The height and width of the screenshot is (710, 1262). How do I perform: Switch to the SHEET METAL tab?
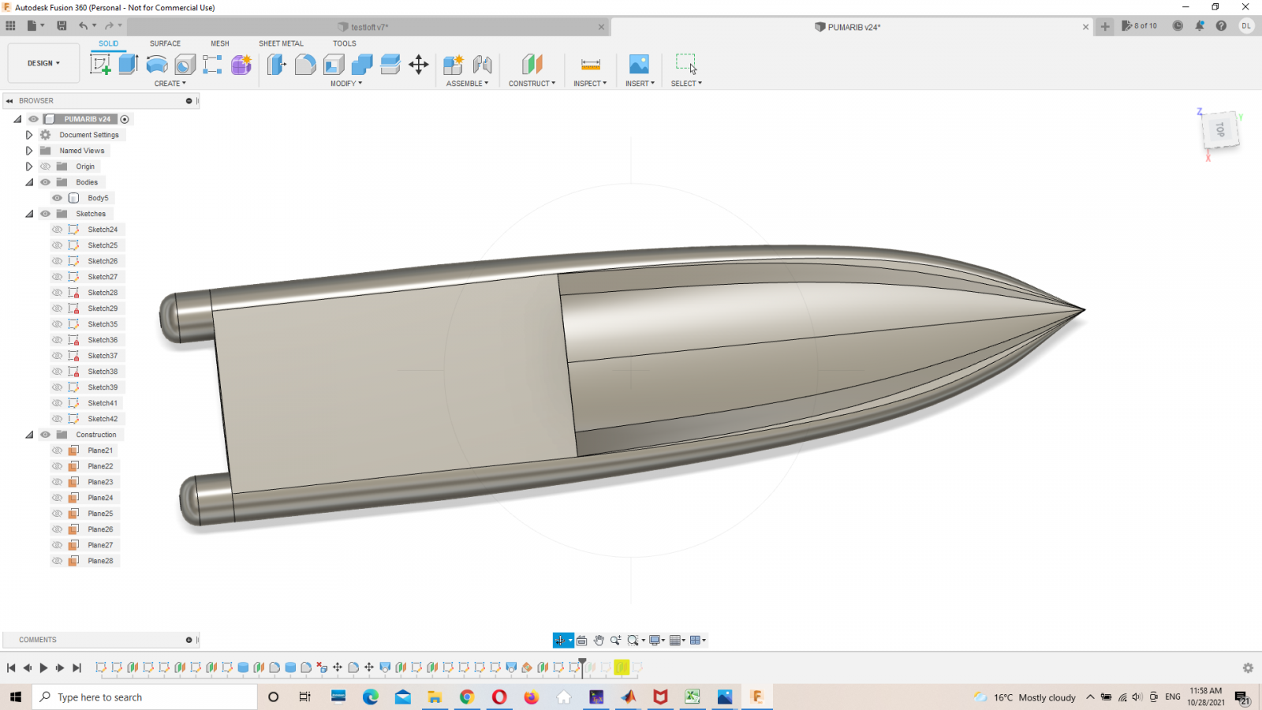click(x=281, y=43)
